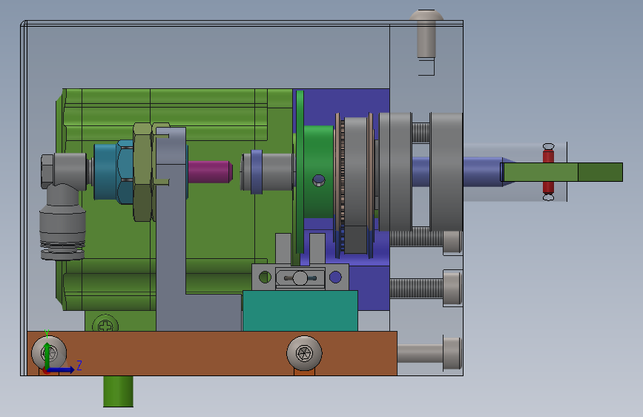Click the green Y axis label

pyautogui.click(x=47, y=334)
